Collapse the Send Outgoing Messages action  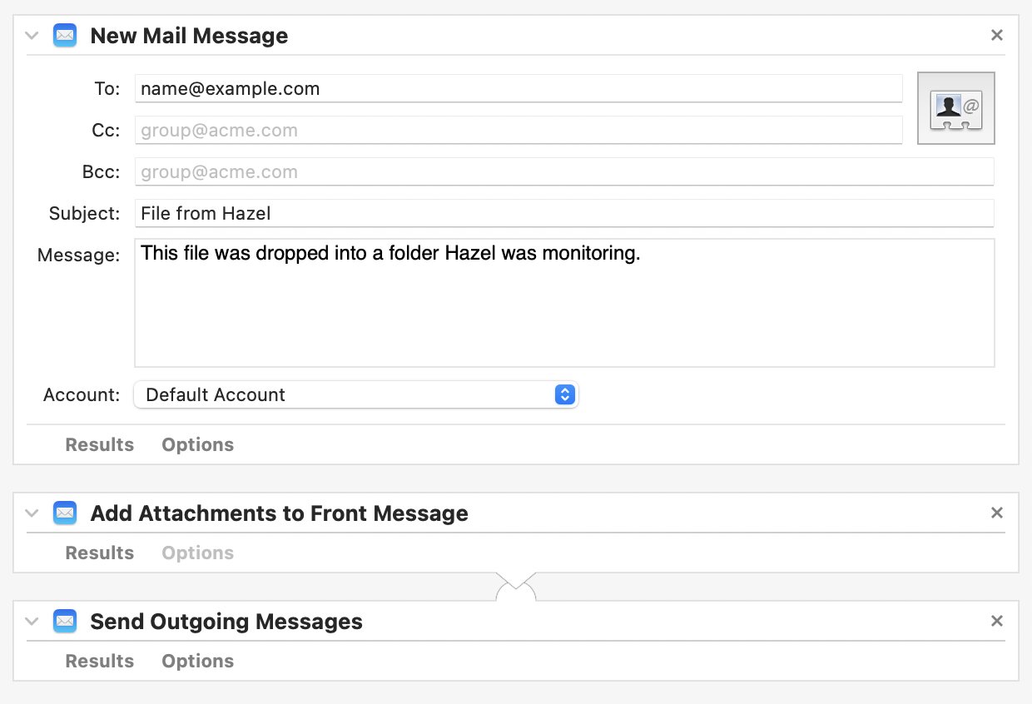[32, 622]
